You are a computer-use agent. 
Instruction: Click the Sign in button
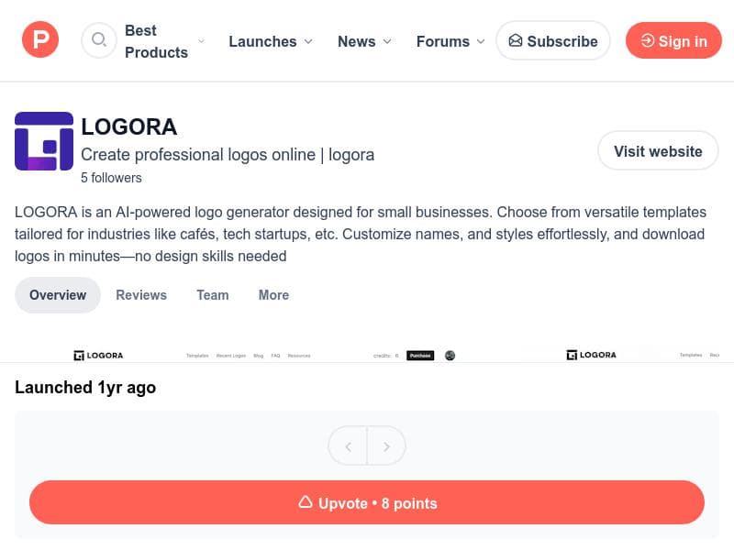point(673,40)
